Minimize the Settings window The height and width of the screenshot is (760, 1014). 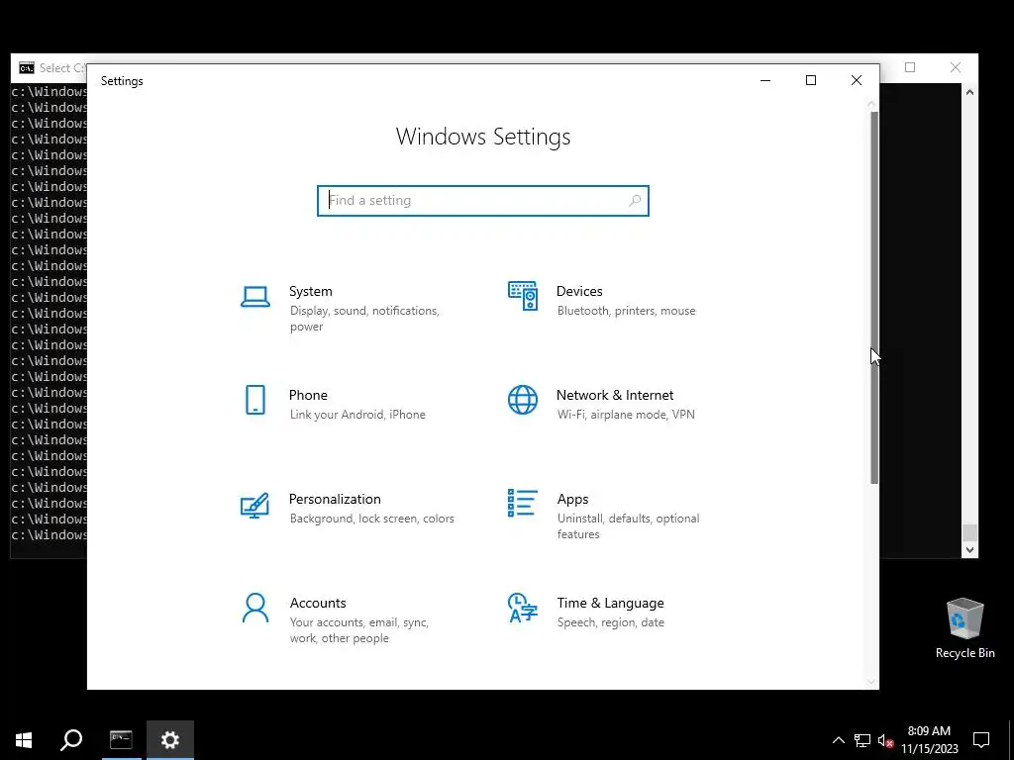(x=765, y=80)
